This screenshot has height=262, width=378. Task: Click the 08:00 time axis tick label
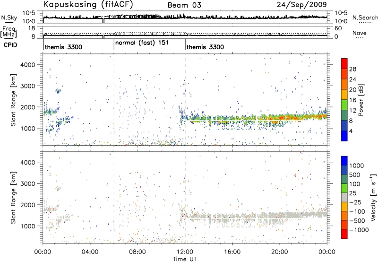coord(137,252)
